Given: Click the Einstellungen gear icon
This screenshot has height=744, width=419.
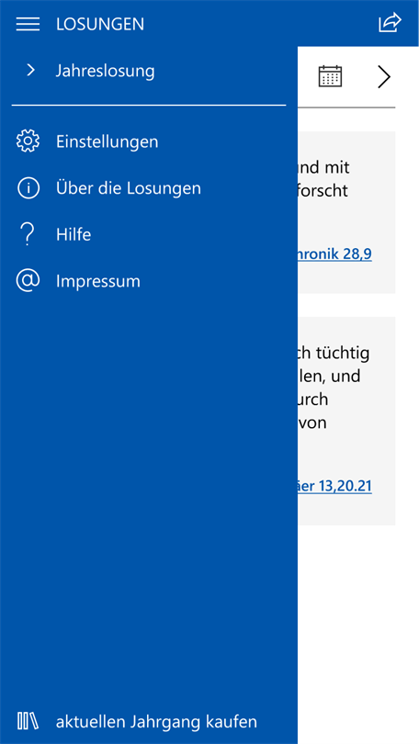Looking at the screenshot, I should point(28,141).
